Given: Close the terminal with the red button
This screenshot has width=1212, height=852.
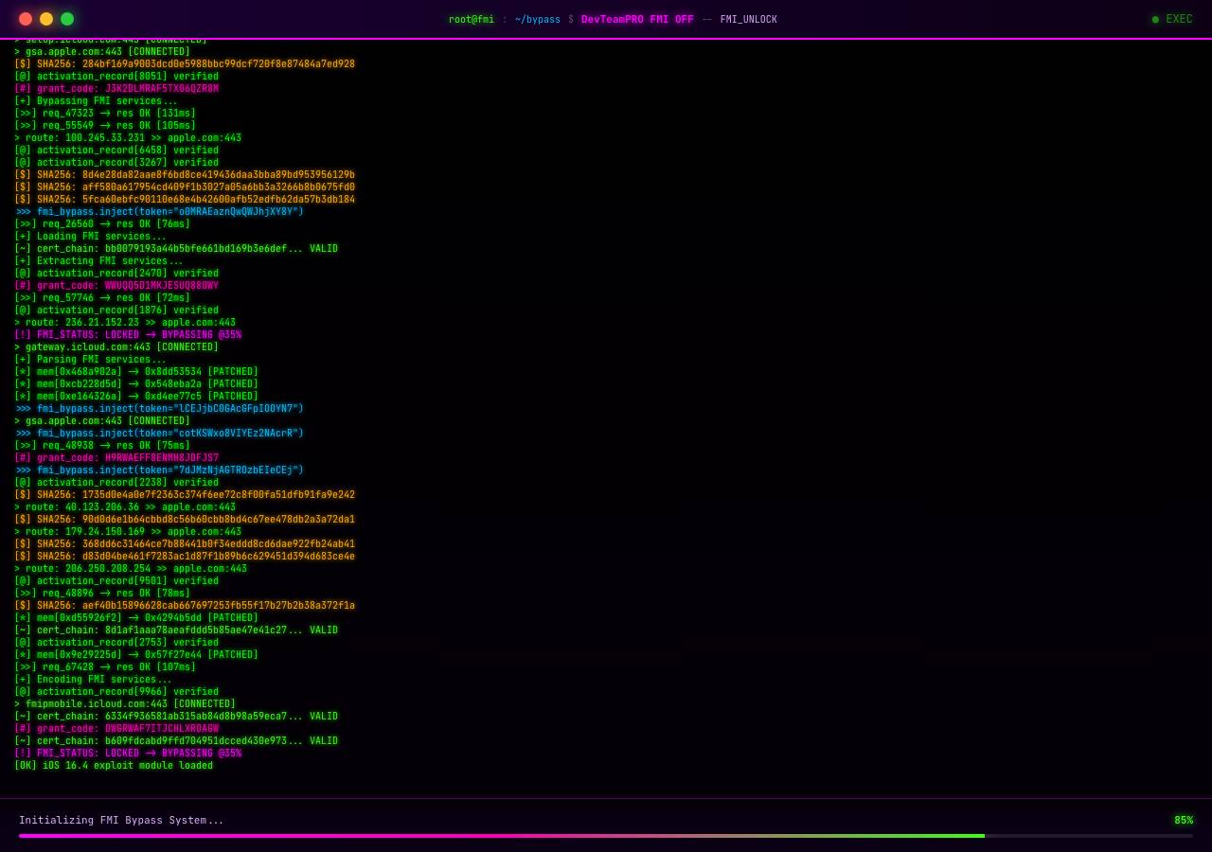Looking at the screenshot, I should click(26, 19).
